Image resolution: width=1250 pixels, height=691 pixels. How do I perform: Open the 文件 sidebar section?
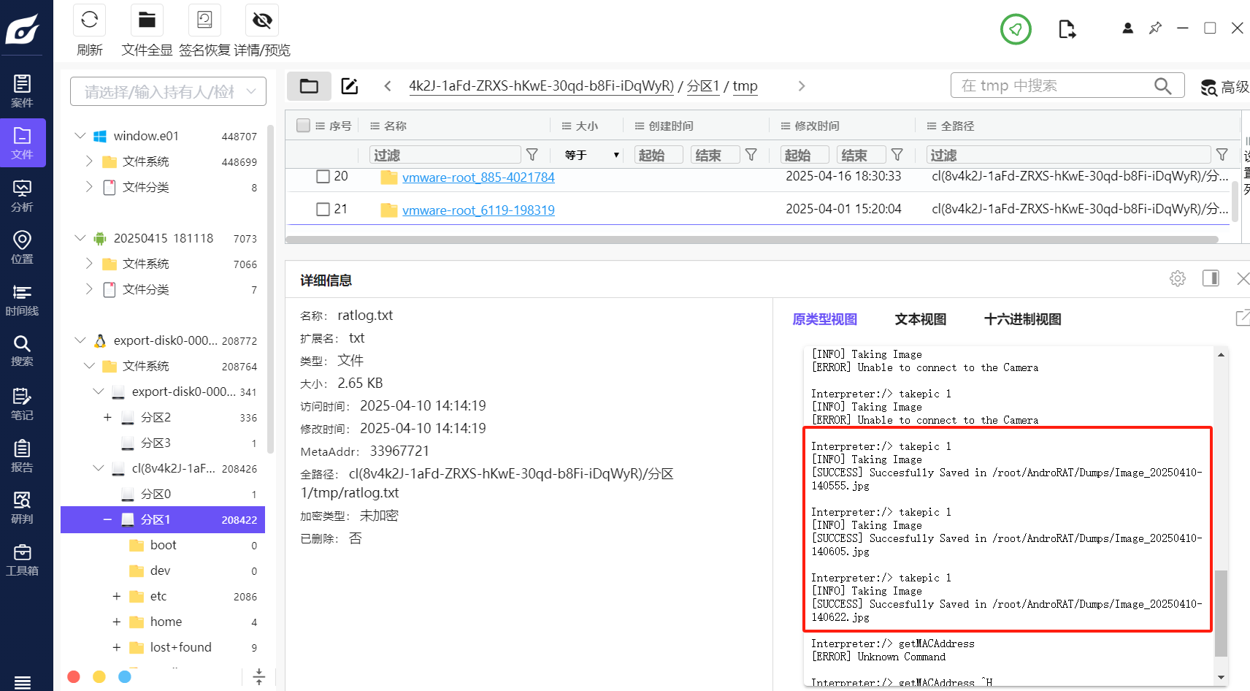(x=22, y=142)
